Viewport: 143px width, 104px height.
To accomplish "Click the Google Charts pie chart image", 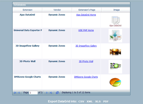I will coord(115,82).
